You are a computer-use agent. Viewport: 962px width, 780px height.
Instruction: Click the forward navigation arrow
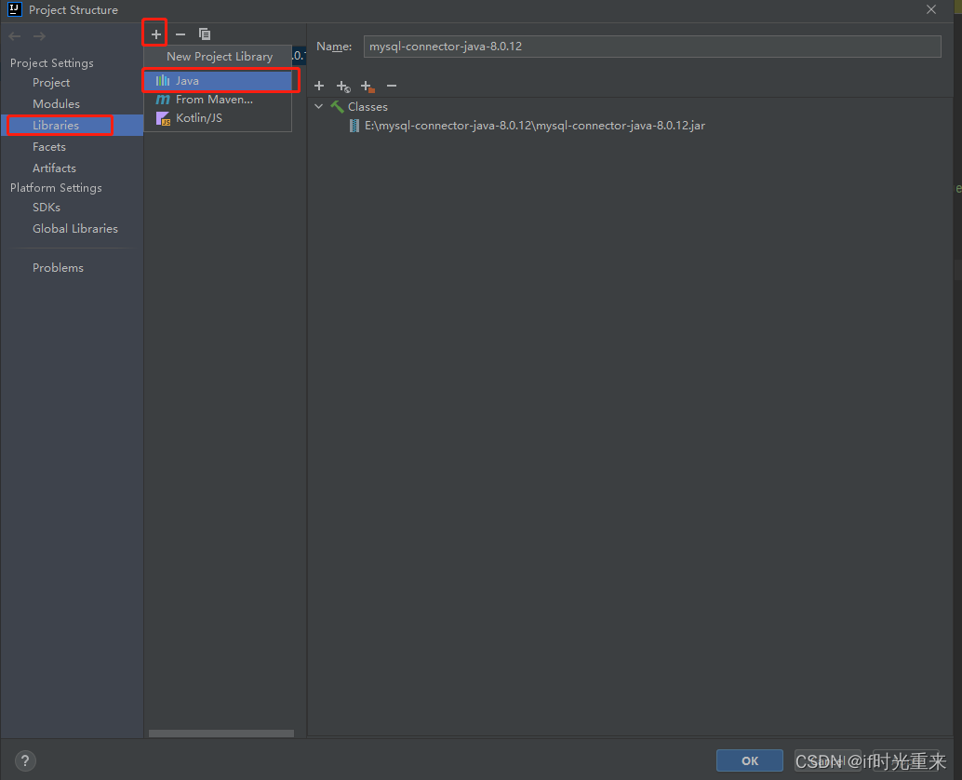point(39,36)
